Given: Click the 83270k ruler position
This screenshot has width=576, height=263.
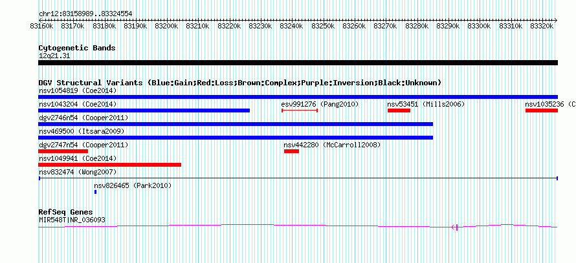Looking at the screenshot, I should click(385, 26).
